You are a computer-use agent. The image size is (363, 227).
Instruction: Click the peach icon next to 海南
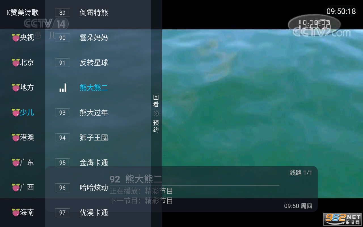15,213
